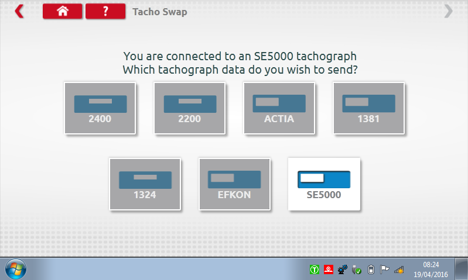Open help with the question mark button

105,11
